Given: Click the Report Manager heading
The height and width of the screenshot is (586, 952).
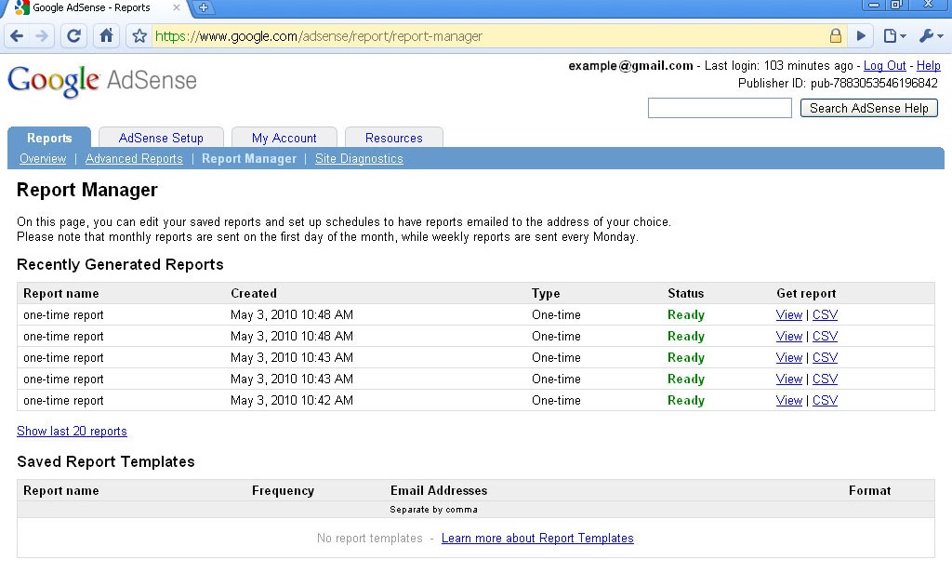Looking at the screenshot, I should click(x=86, y=190).
